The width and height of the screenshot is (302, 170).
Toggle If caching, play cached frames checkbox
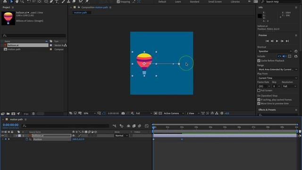[259, 100]
